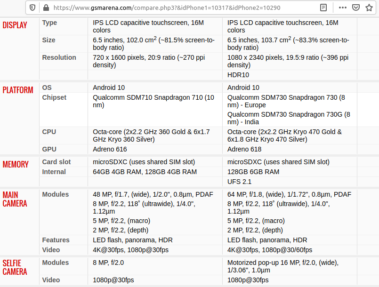Screen dimensions: 379x287
Task: Click Modules label under Selfie Camera
Action: point(56,263)
